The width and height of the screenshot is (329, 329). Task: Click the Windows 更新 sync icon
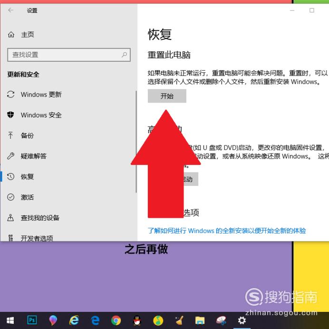[11, 95]
